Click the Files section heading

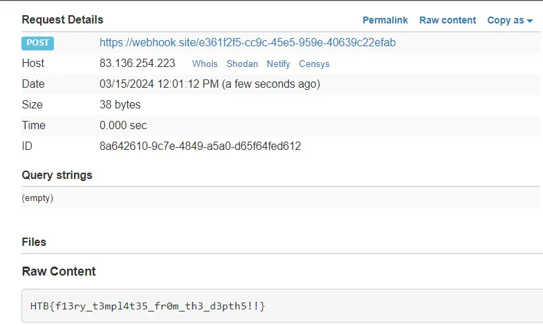34,242
